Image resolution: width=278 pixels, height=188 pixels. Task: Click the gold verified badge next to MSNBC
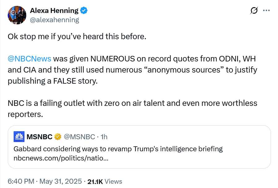click(58, 137)
